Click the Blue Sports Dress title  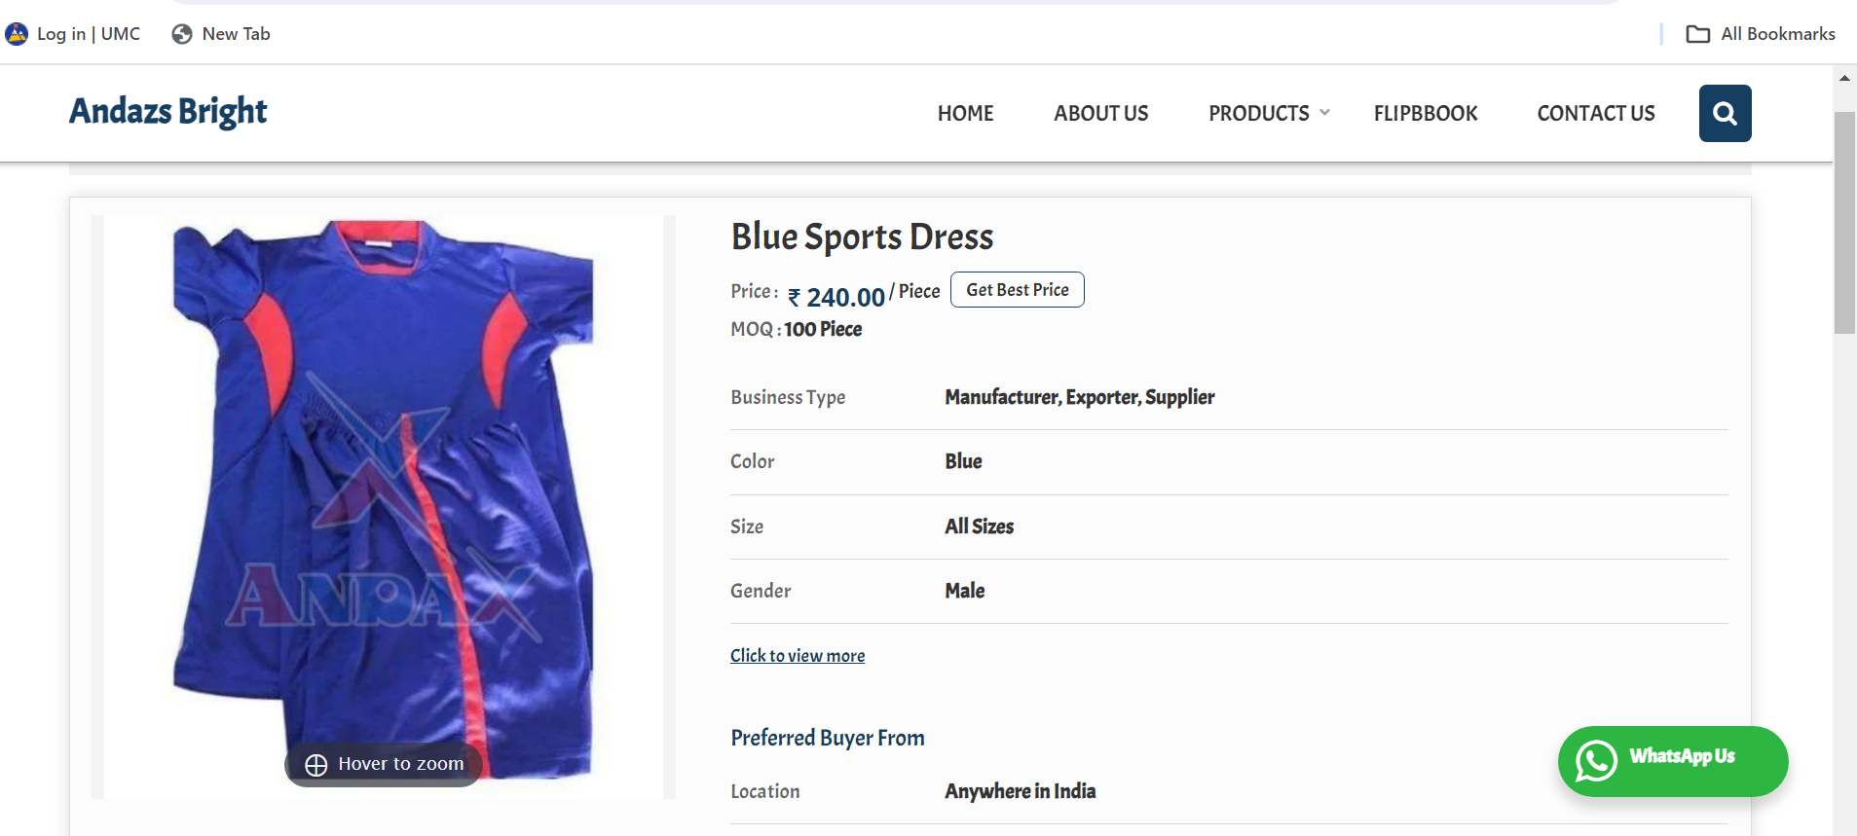point(862,236)
